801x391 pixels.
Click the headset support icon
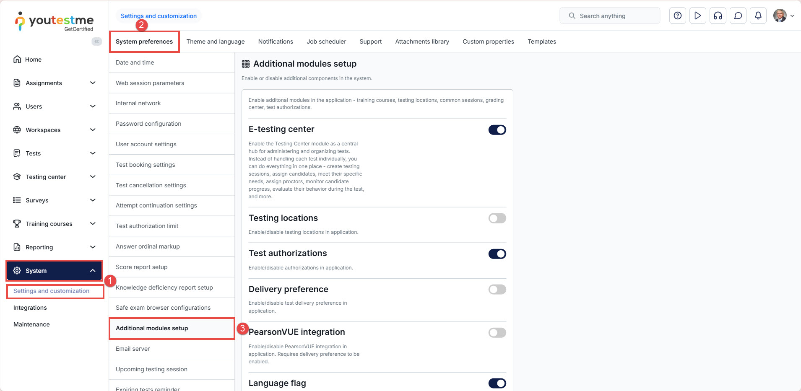pos(718,16)
